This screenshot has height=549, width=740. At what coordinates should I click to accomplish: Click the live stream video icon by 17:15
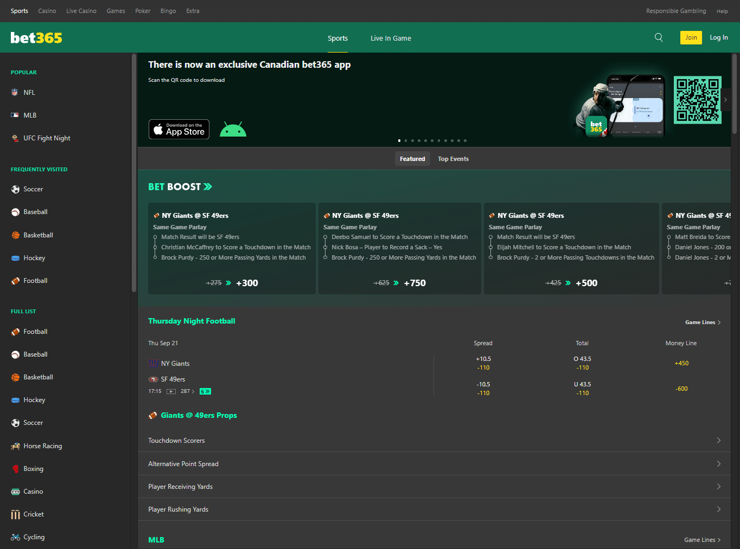pyautogui.click(x=171, y=391)
